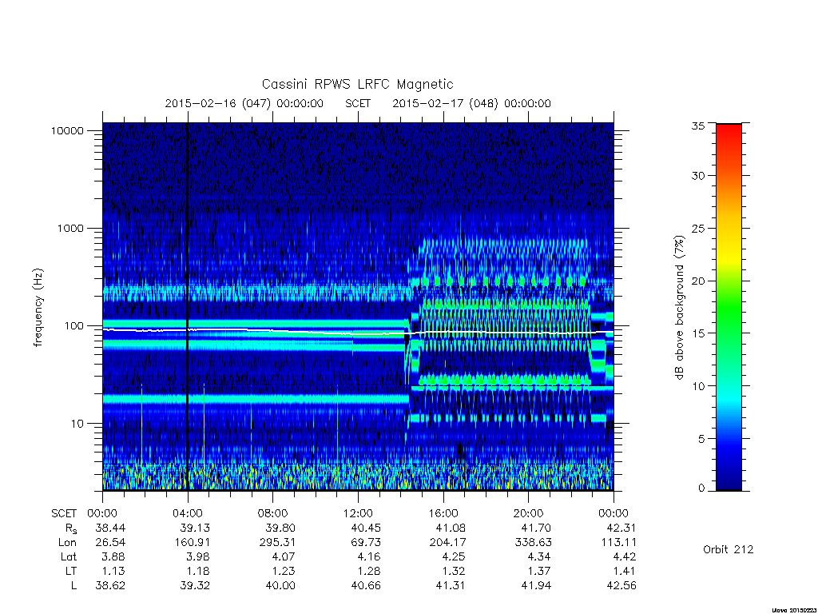Click the '08:00' time axis label
Screen dimensions: 818x614
pyautogui.click(x=273, y=513)
